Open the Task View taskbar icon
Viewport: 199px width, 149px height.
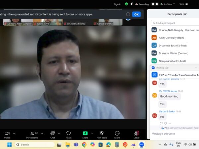click(59, 145)
